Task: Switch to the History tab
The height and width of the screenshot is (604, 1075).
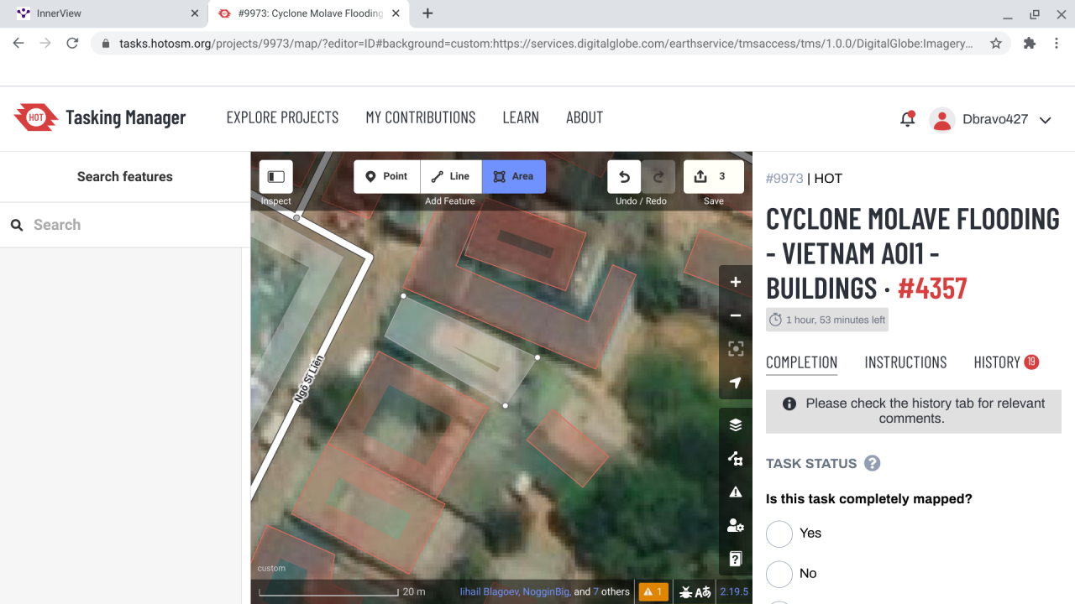Action: [x=1006, y=362]
